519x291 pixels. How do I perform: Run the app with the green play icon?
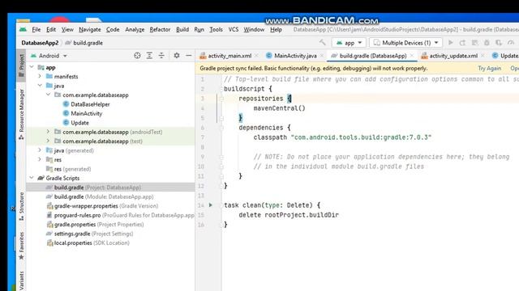(x=451, y=43)
